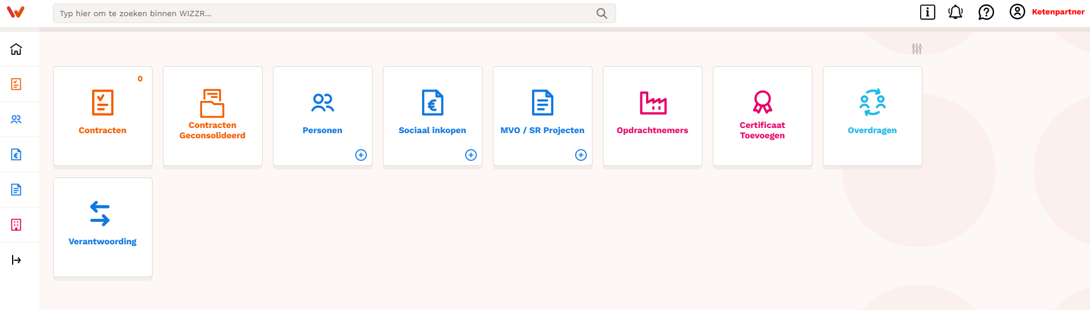Add a new person via plus icon

point(361,155)
